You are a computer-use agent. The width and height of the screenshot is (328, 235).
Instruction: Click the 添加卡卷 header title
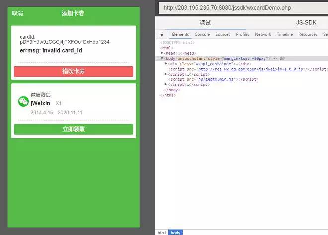pos(73,13)
